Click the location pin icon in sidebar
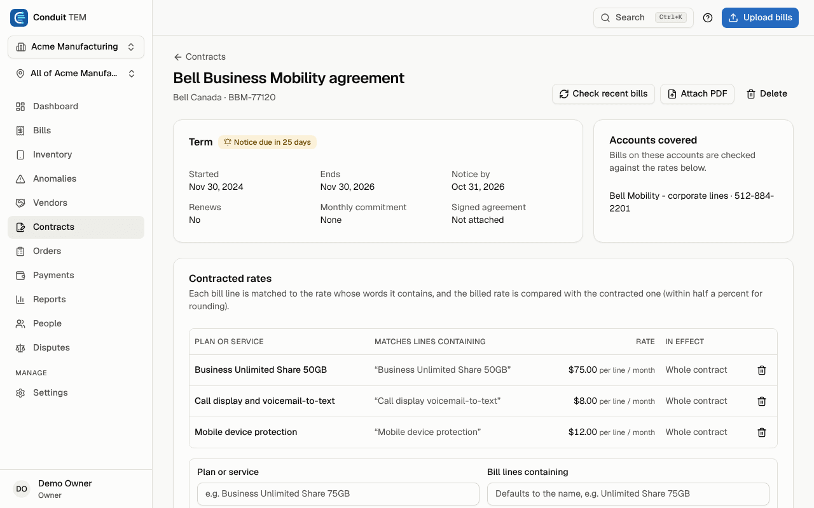814x508 pixels. pos(20,74)
